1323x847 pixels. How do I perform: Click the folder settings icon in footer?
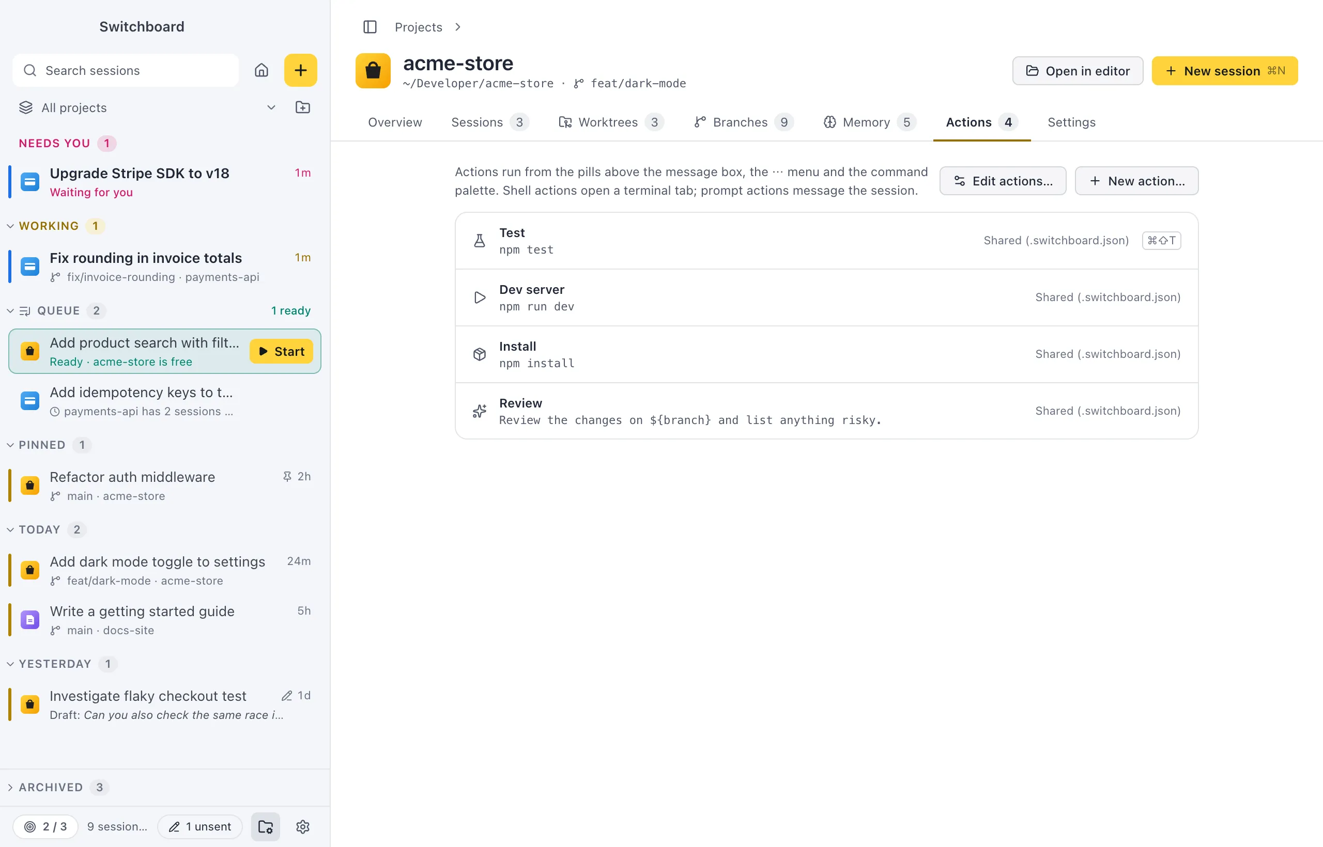[x=266, y=827]
